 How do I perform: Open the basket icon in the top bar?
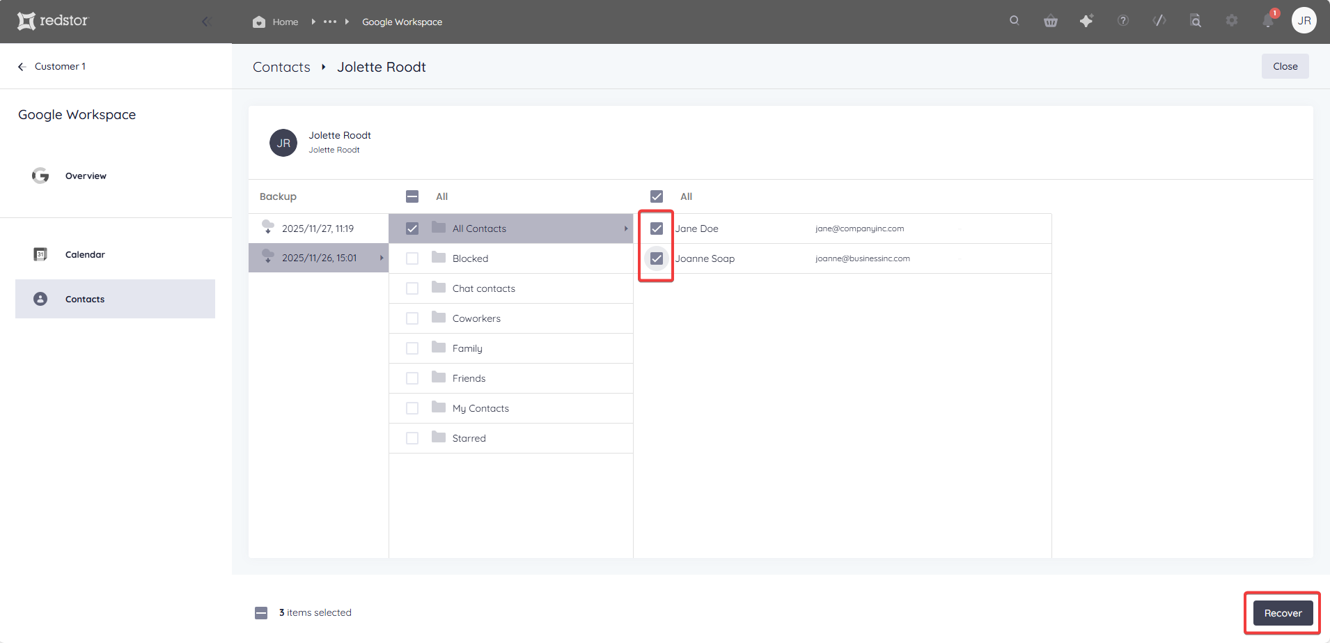click(1051, 21)
